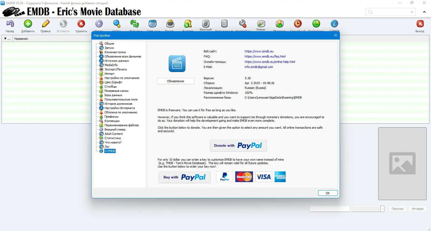The height and width of the screenshot is (231, 431).
Task: Open Обложка по умолчанию section
Action: [x=121, y=112]
